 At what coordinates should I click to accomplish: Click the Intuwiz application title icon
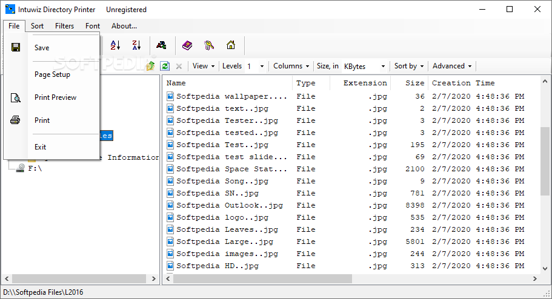[10, 9]
